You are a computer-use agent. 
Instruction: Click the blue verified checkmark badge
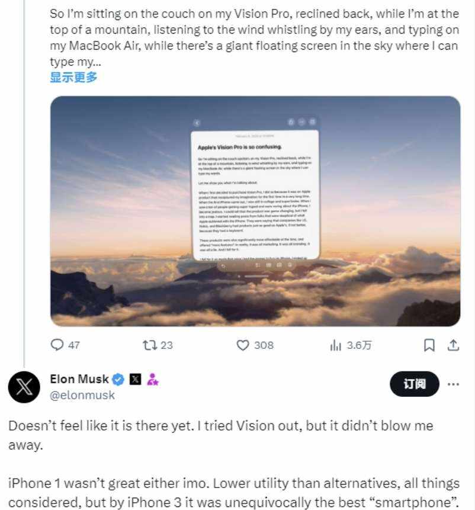(119, 379)
